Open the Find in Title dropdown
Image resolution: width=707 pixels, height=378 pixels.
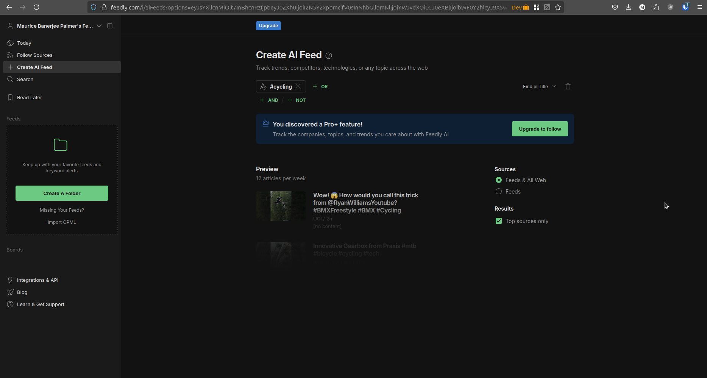click(x=539, y=86)
